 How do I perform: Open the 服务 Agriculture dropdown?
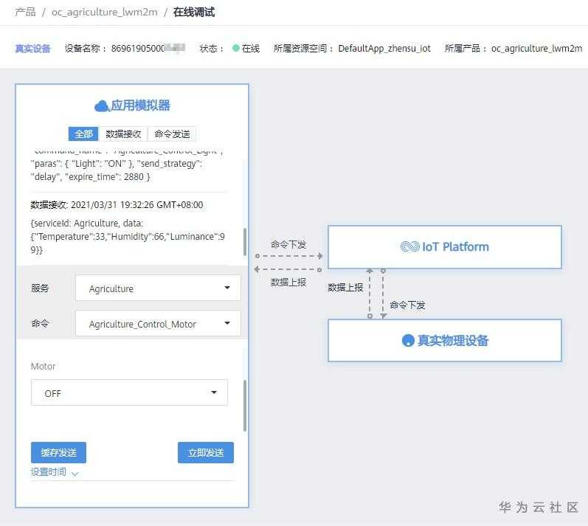point(158,288)
